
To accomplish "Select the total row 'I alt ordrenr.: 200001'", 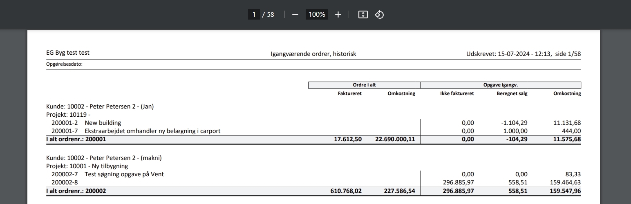I will 313,139.
